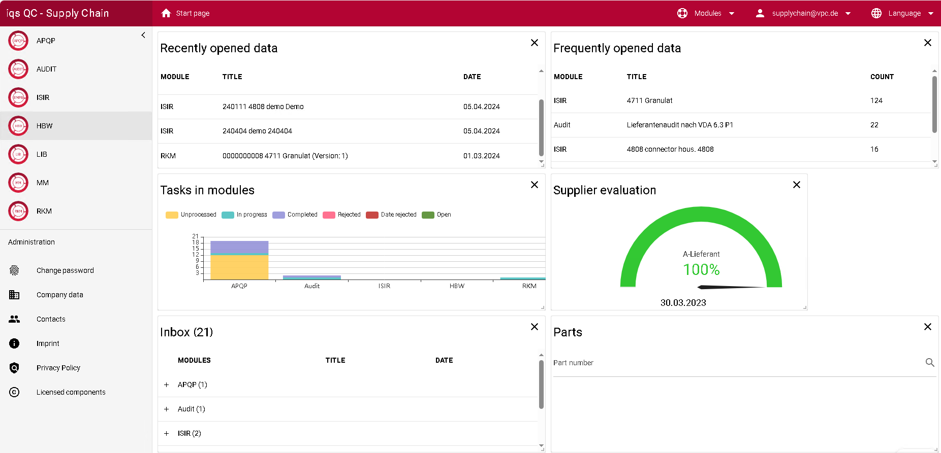Toggle the In progress legend entry
941x453 pixels.
pyautogui.click(x=244, y=215)
